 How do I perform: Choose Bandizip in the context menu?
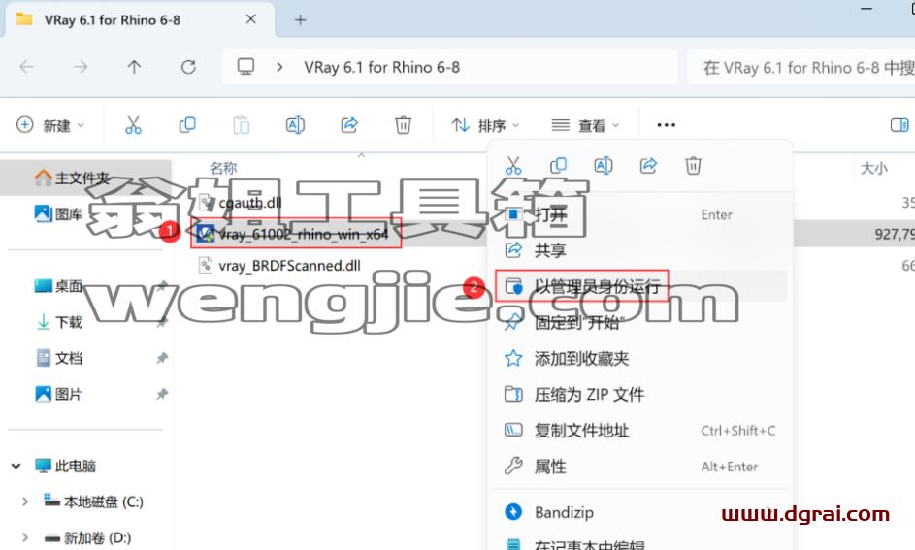pyautogui.click(x=640, y=512)
